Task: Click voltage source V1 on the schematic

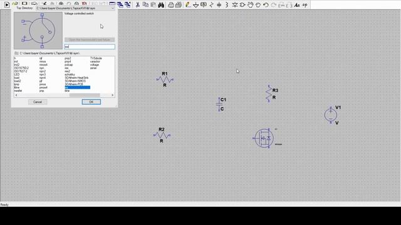Action: pos(331,115)
